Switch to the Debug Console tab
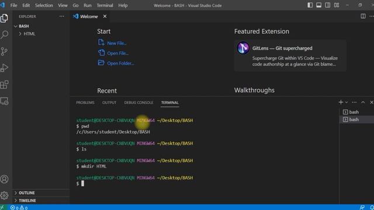The image size is (374, 210). point(138,103)
